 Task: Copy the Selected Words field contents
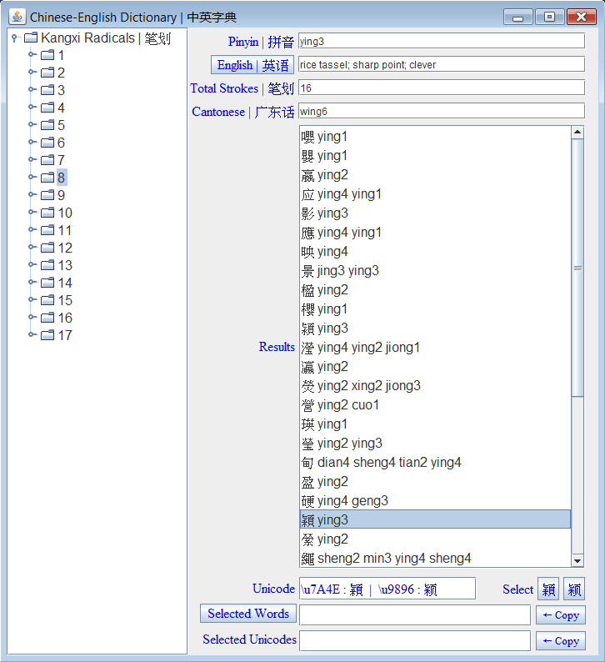pos(561,615)
